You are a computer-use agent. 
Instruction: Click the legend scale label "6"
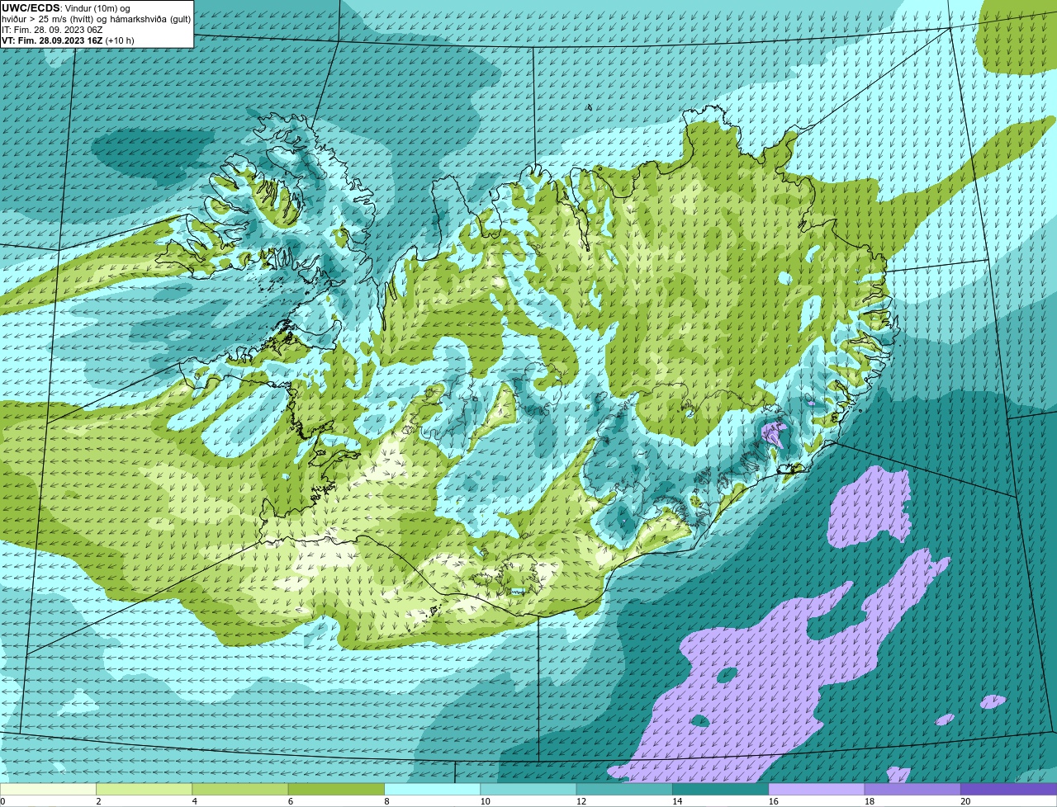click(x=291, y=801)
